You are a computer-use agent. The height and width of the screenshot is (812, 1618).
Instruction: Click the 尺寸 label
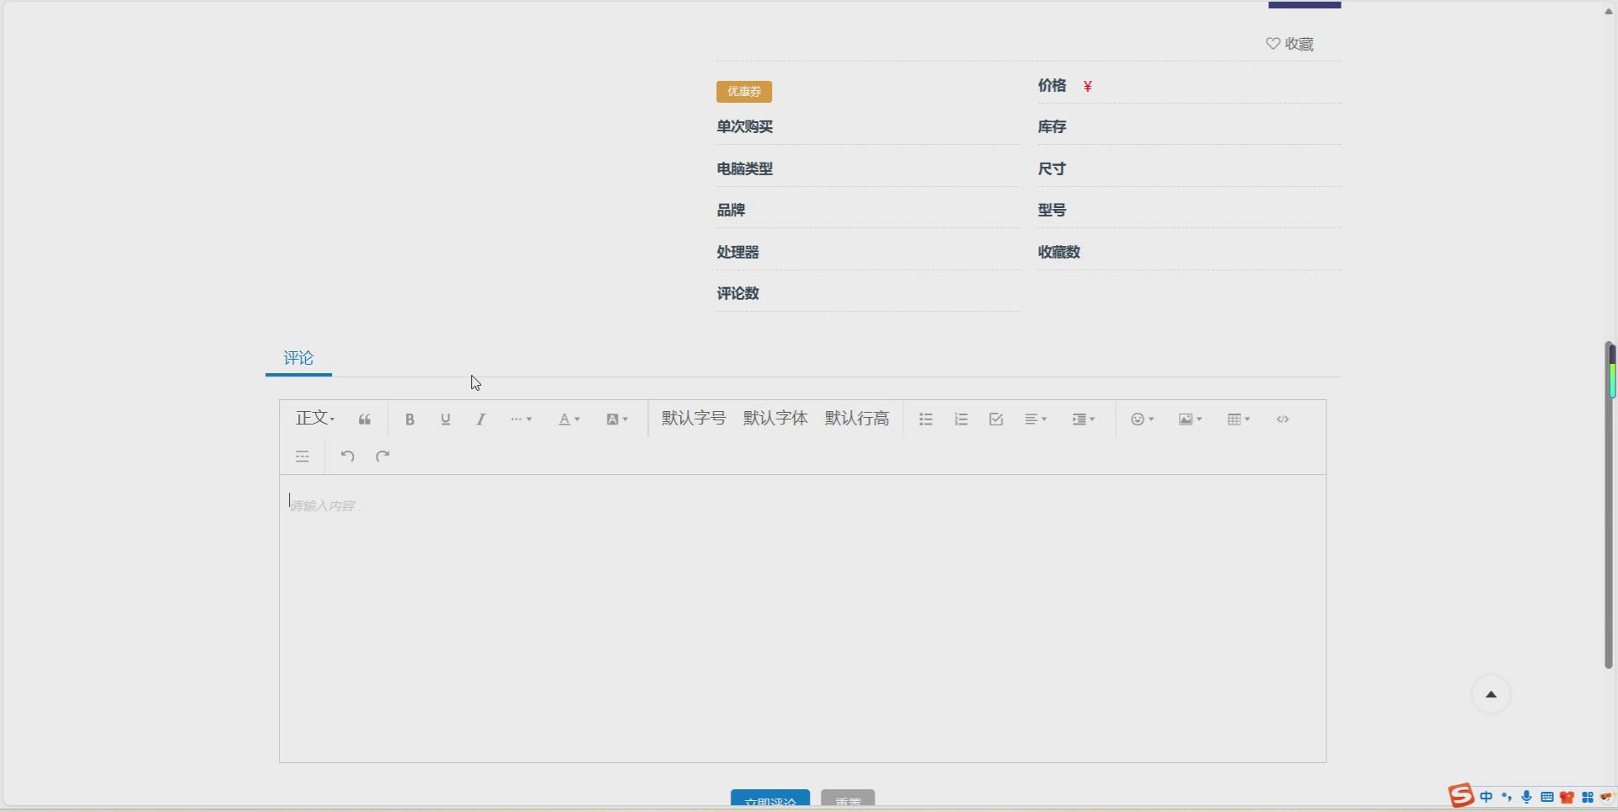pos(1052,168)
